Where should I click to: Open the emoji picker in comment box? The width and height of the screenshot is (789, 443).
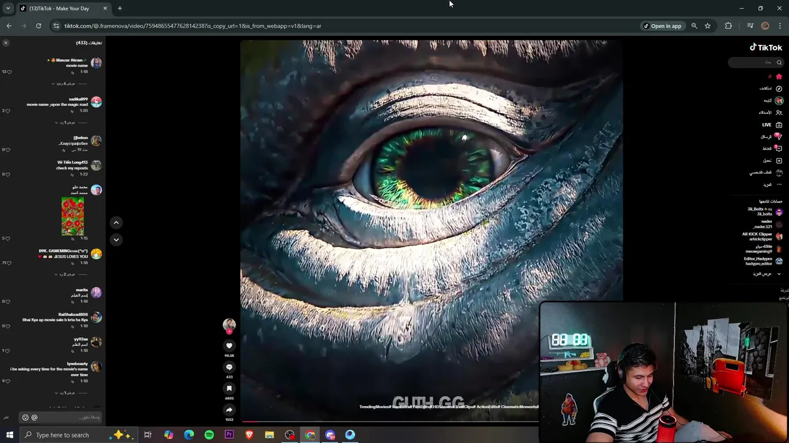point(25,417)
